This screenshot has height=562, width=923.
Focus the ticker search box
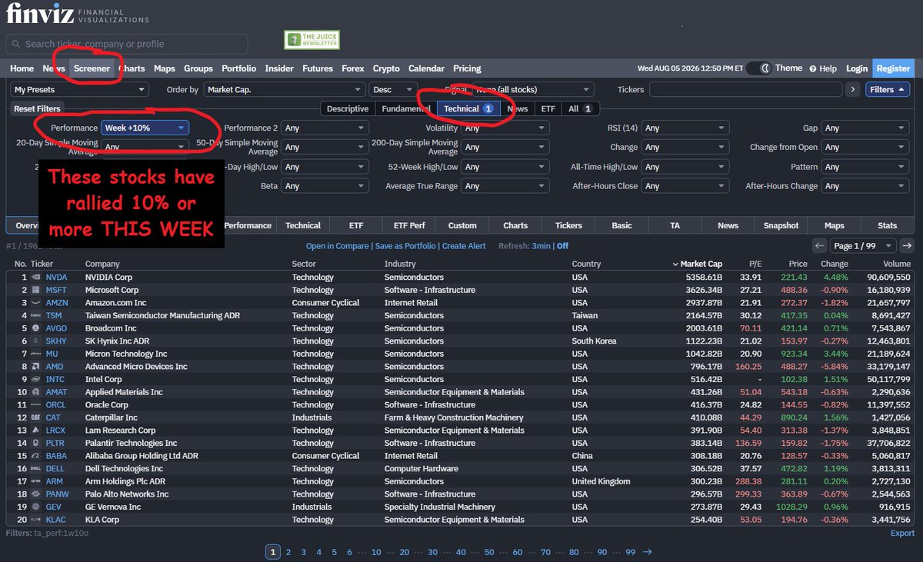click(x=127, y=44)
